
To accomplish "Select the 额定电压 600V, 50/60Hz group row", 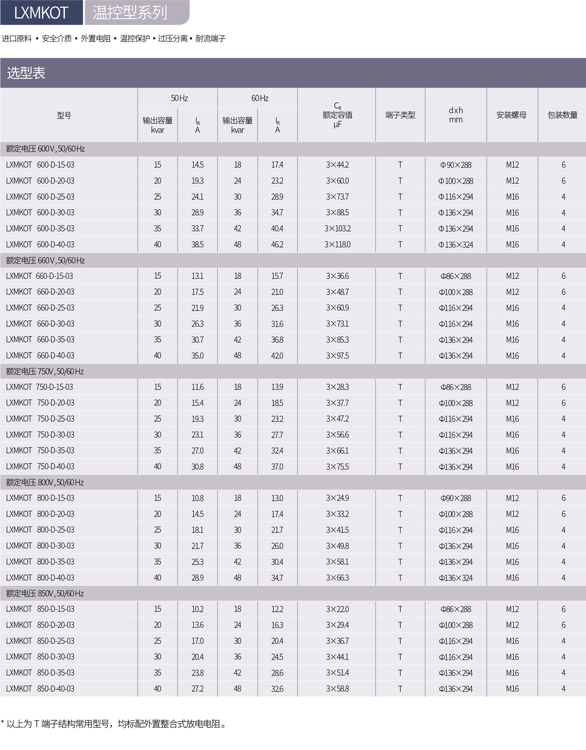I will (x=45, y=149).
